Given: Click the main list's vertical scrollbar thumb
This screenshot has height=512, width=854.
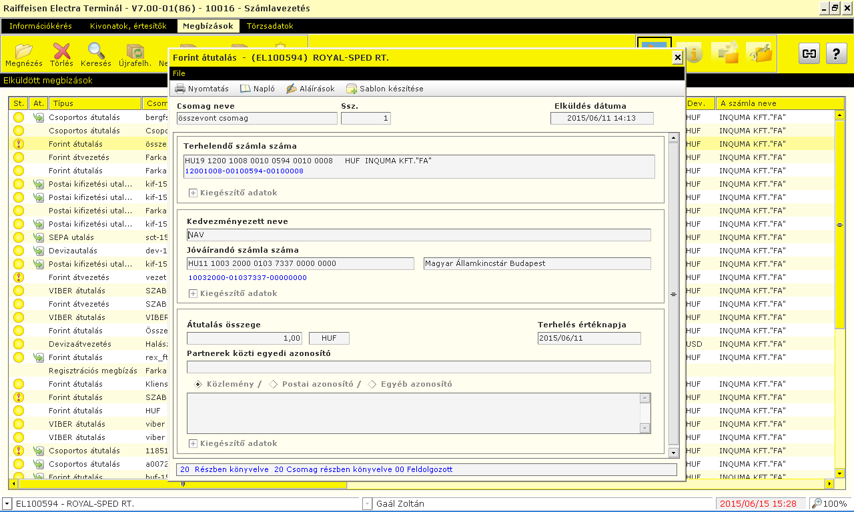Looking at the screenshot, I should 839,224.
